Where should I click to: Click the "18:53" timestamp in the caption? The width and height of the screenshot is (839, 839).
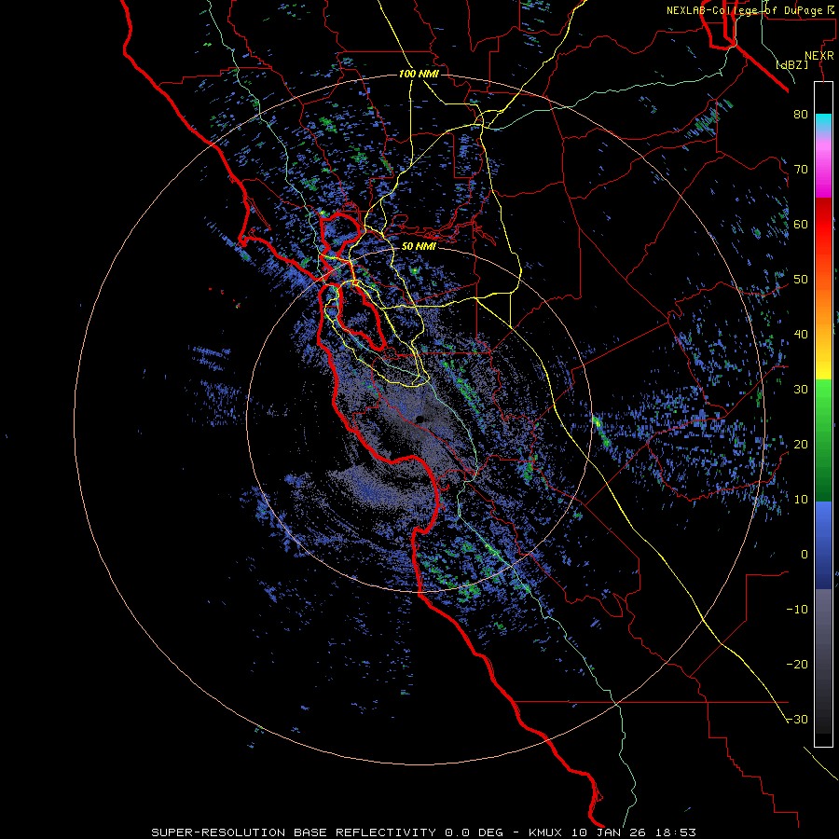(678, 832)
